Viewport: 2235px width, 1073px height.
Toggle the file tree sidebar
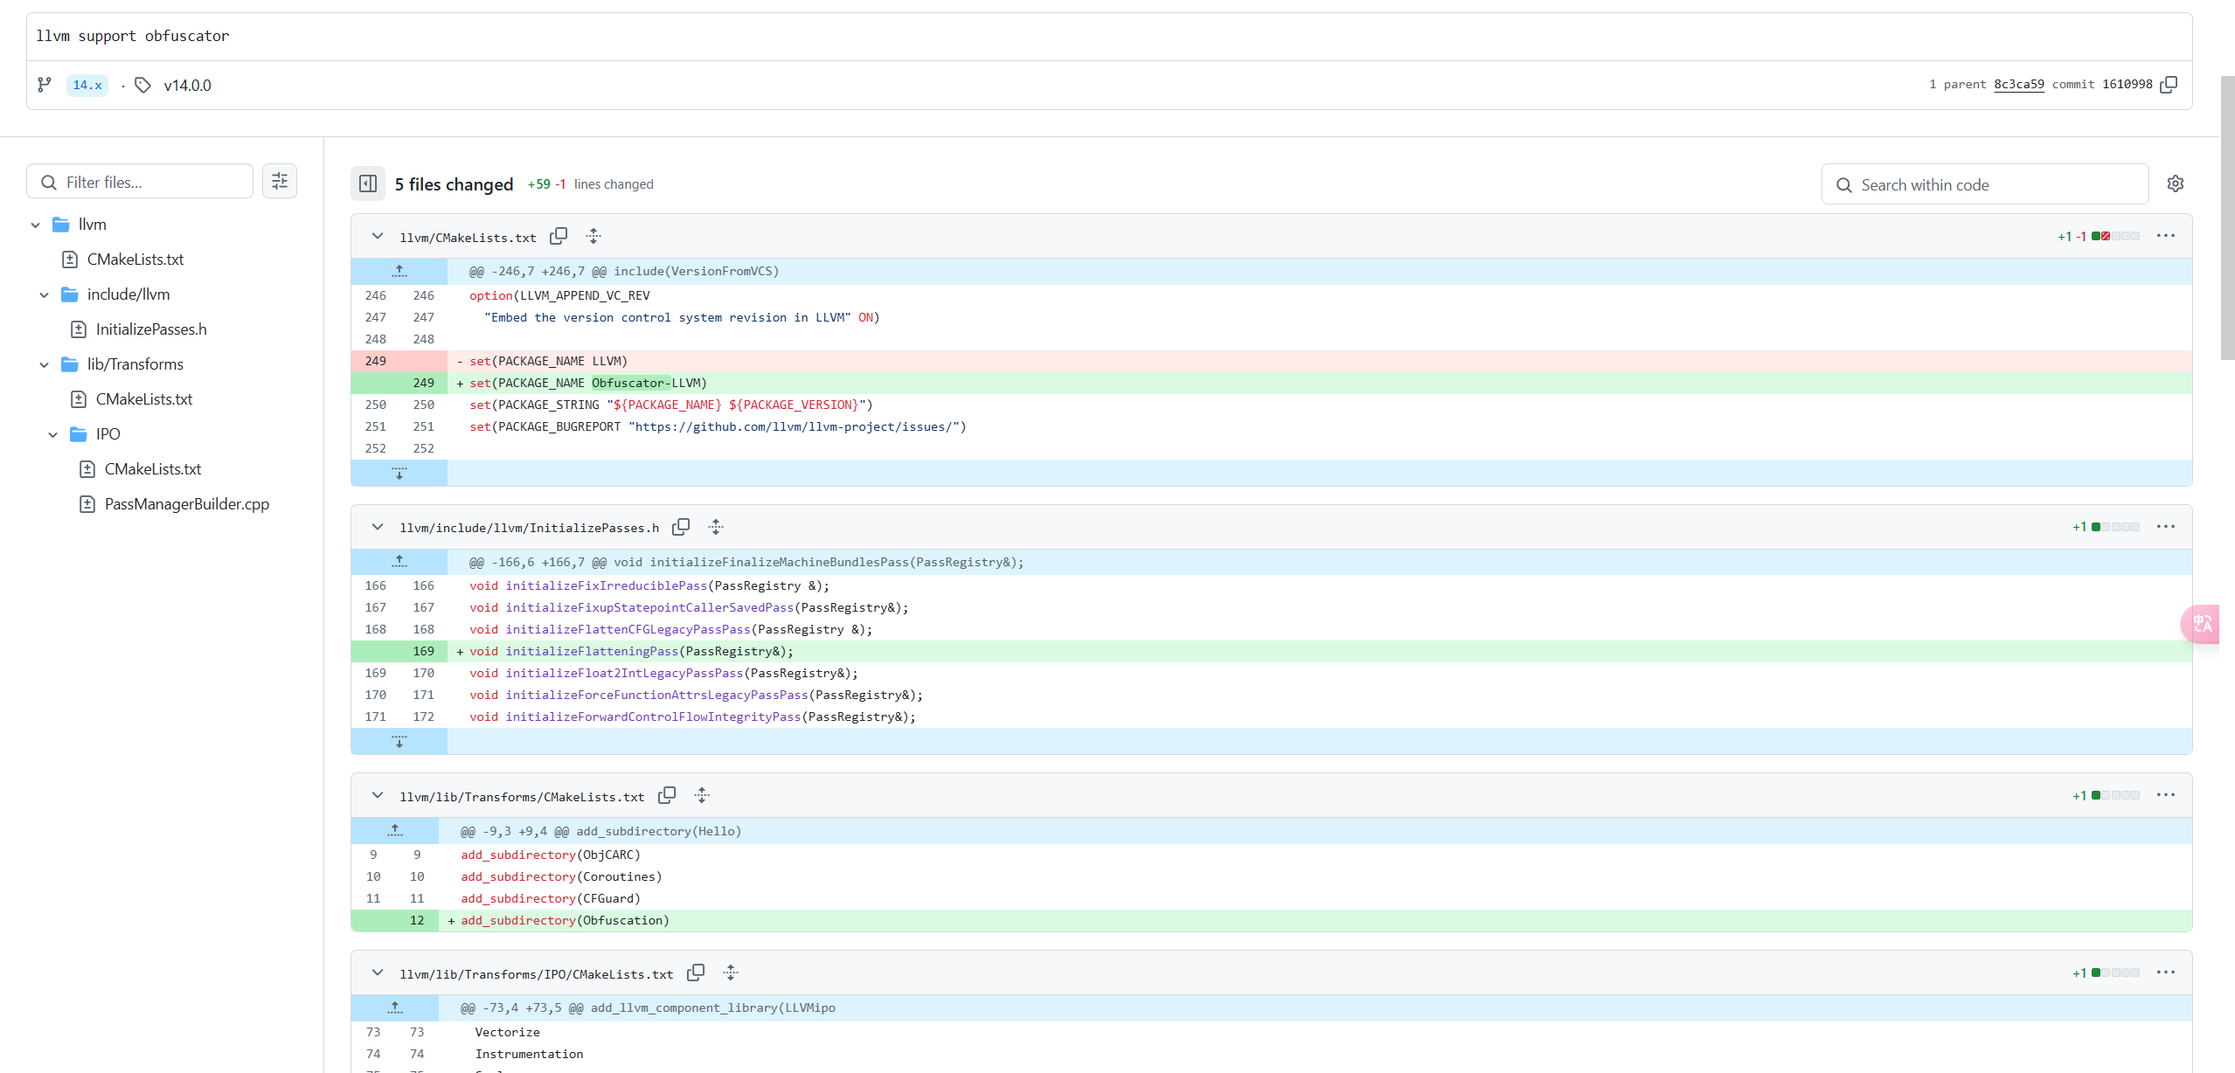(x=368, y=183)
